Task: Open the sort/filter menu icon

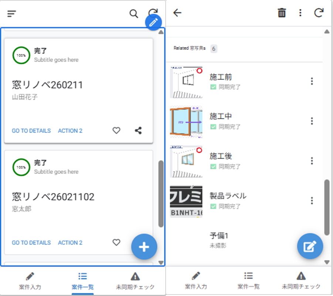Action: [12, 14]
